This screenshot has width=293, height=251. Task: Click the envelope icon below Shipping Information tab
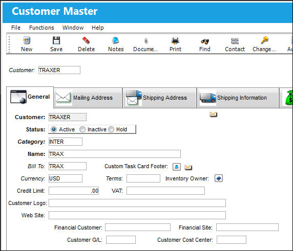pyautogui.click(x=213, y=114)
